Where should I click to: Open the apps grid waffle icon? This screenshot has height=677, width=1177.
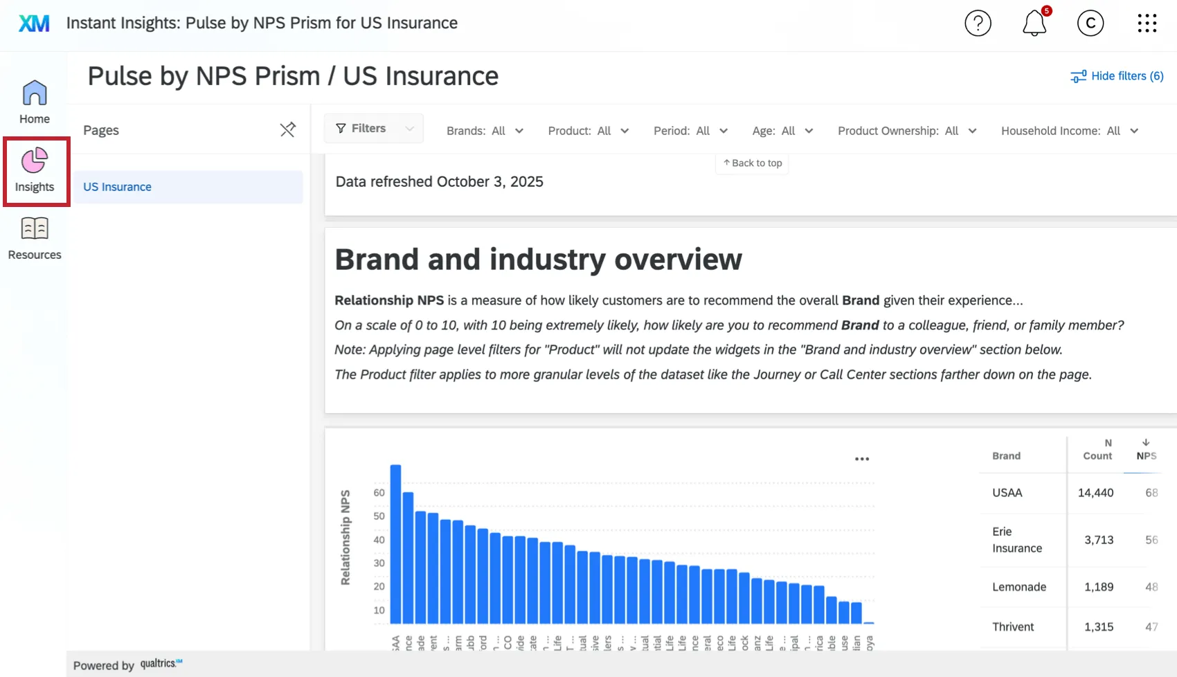1147,23
